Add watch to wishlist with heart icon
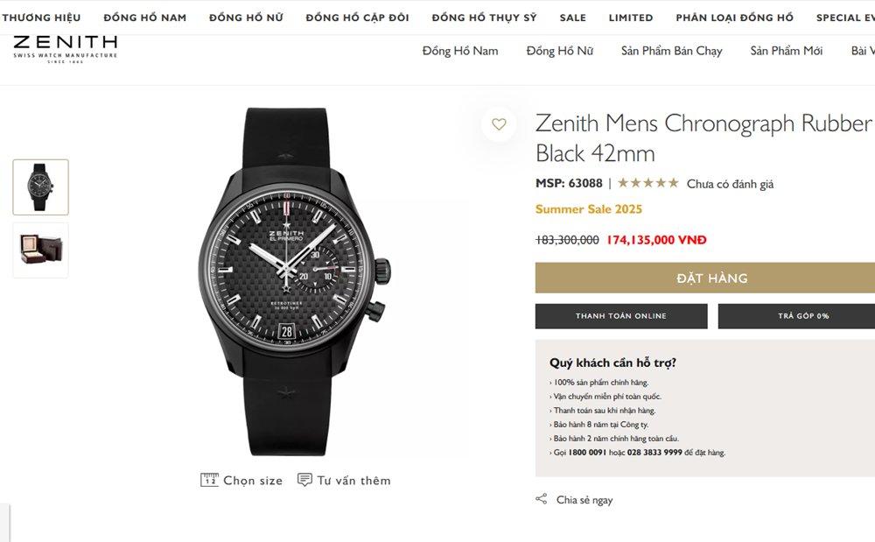875x542 pixels. [499, 124]
